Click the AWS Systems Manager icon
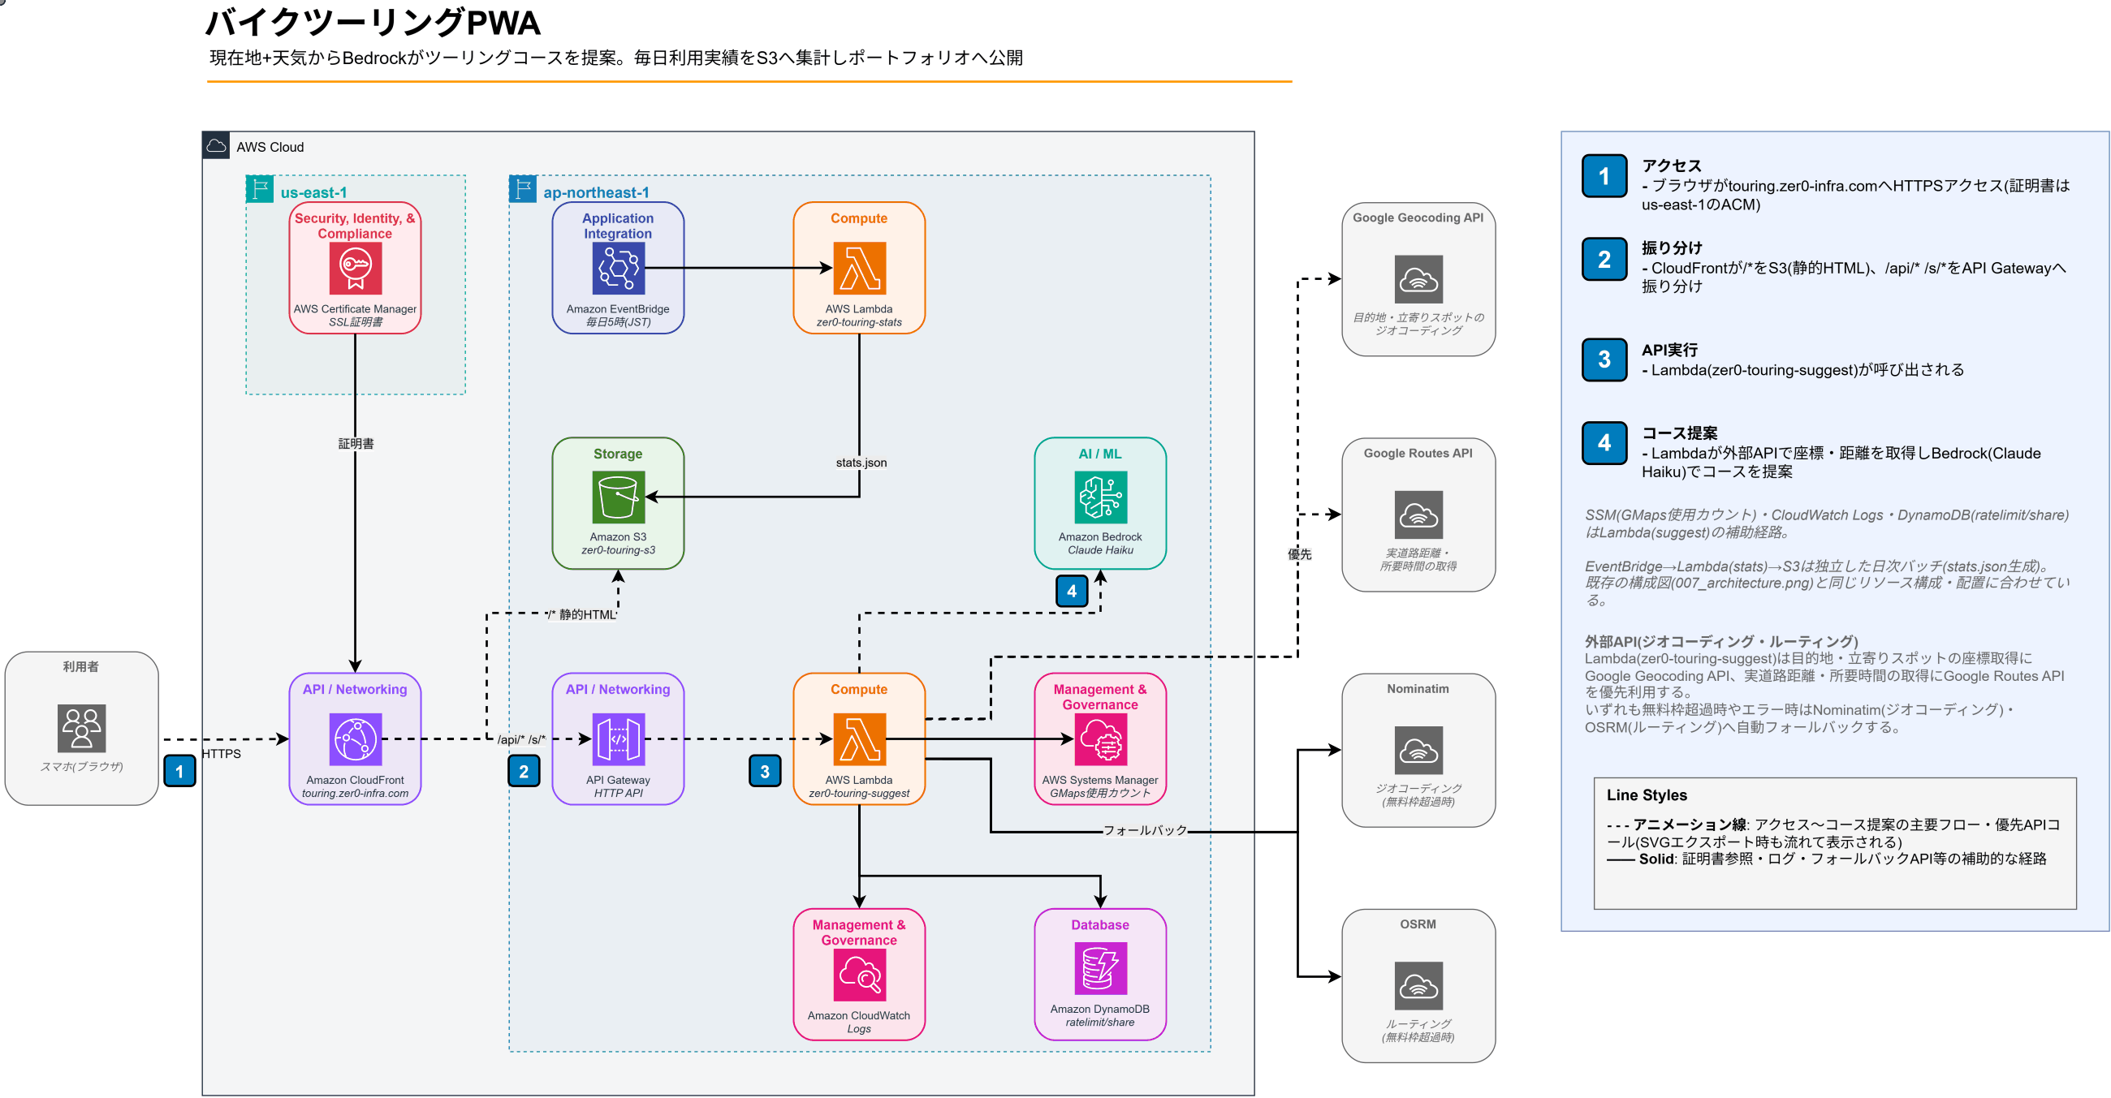Viewport: 2111px width, 1098px height. tap(1101, 739)
